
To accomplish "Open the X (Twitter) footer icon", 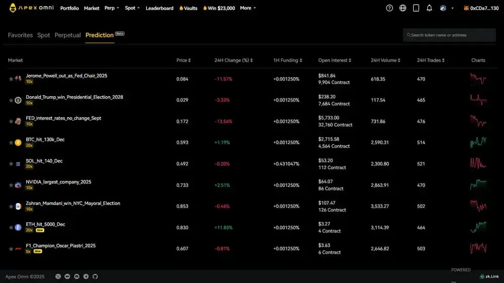I will pyautogui.click(x=58, y=276).
